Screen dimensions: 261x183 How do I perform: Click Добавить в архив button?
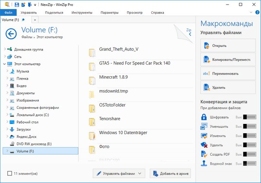[x=171, y=174]
